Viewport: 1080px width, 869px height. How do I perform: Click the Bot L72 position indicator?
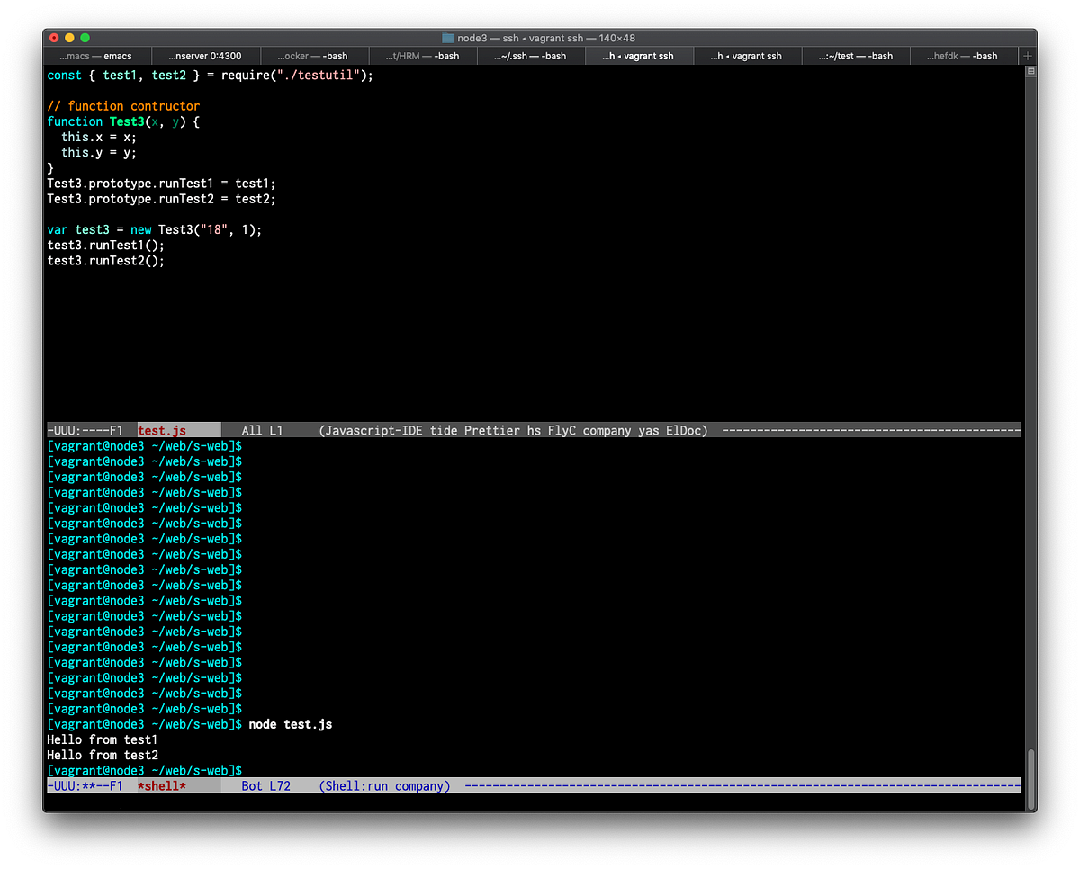(266, 785)
